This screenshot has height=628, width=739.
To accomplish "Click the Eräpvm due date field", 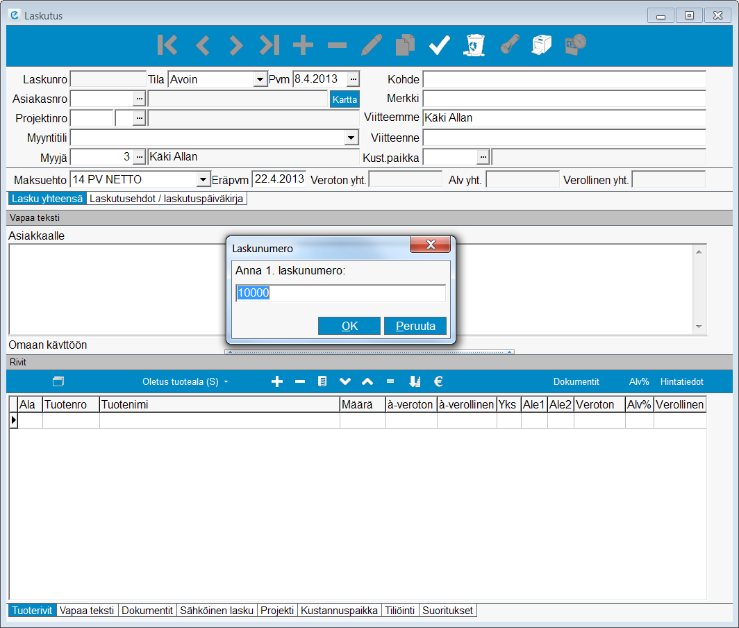I will click(279, 179).
